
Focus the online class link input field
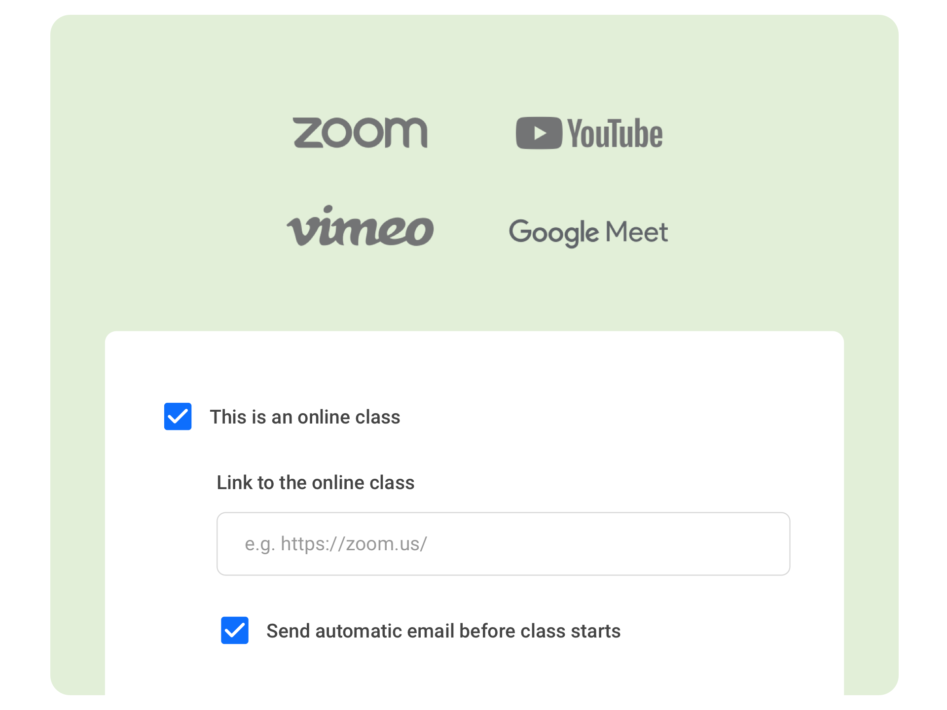(x=503, y=543)
